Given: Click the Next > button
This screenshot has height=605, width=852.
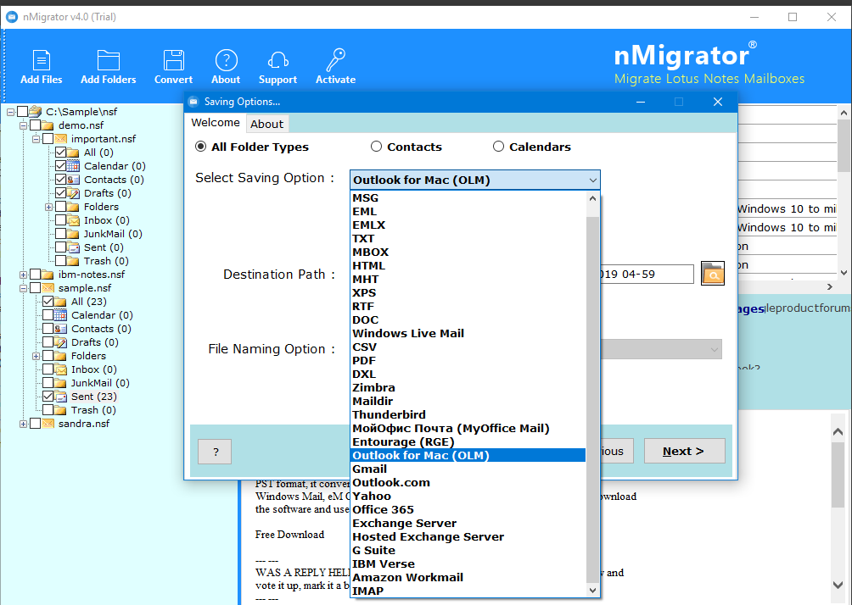Looking at the screenshot, I should point(684,451).
